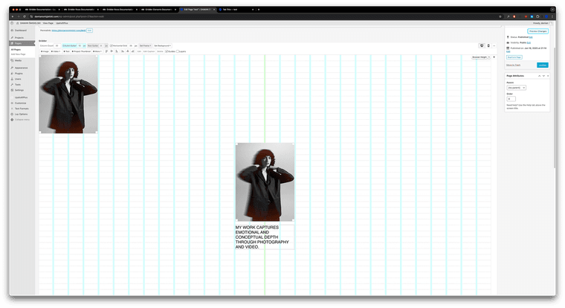Toggle the Guides checkbox
The height and width of the screenshot is (308, 565).
pos(167,51)
